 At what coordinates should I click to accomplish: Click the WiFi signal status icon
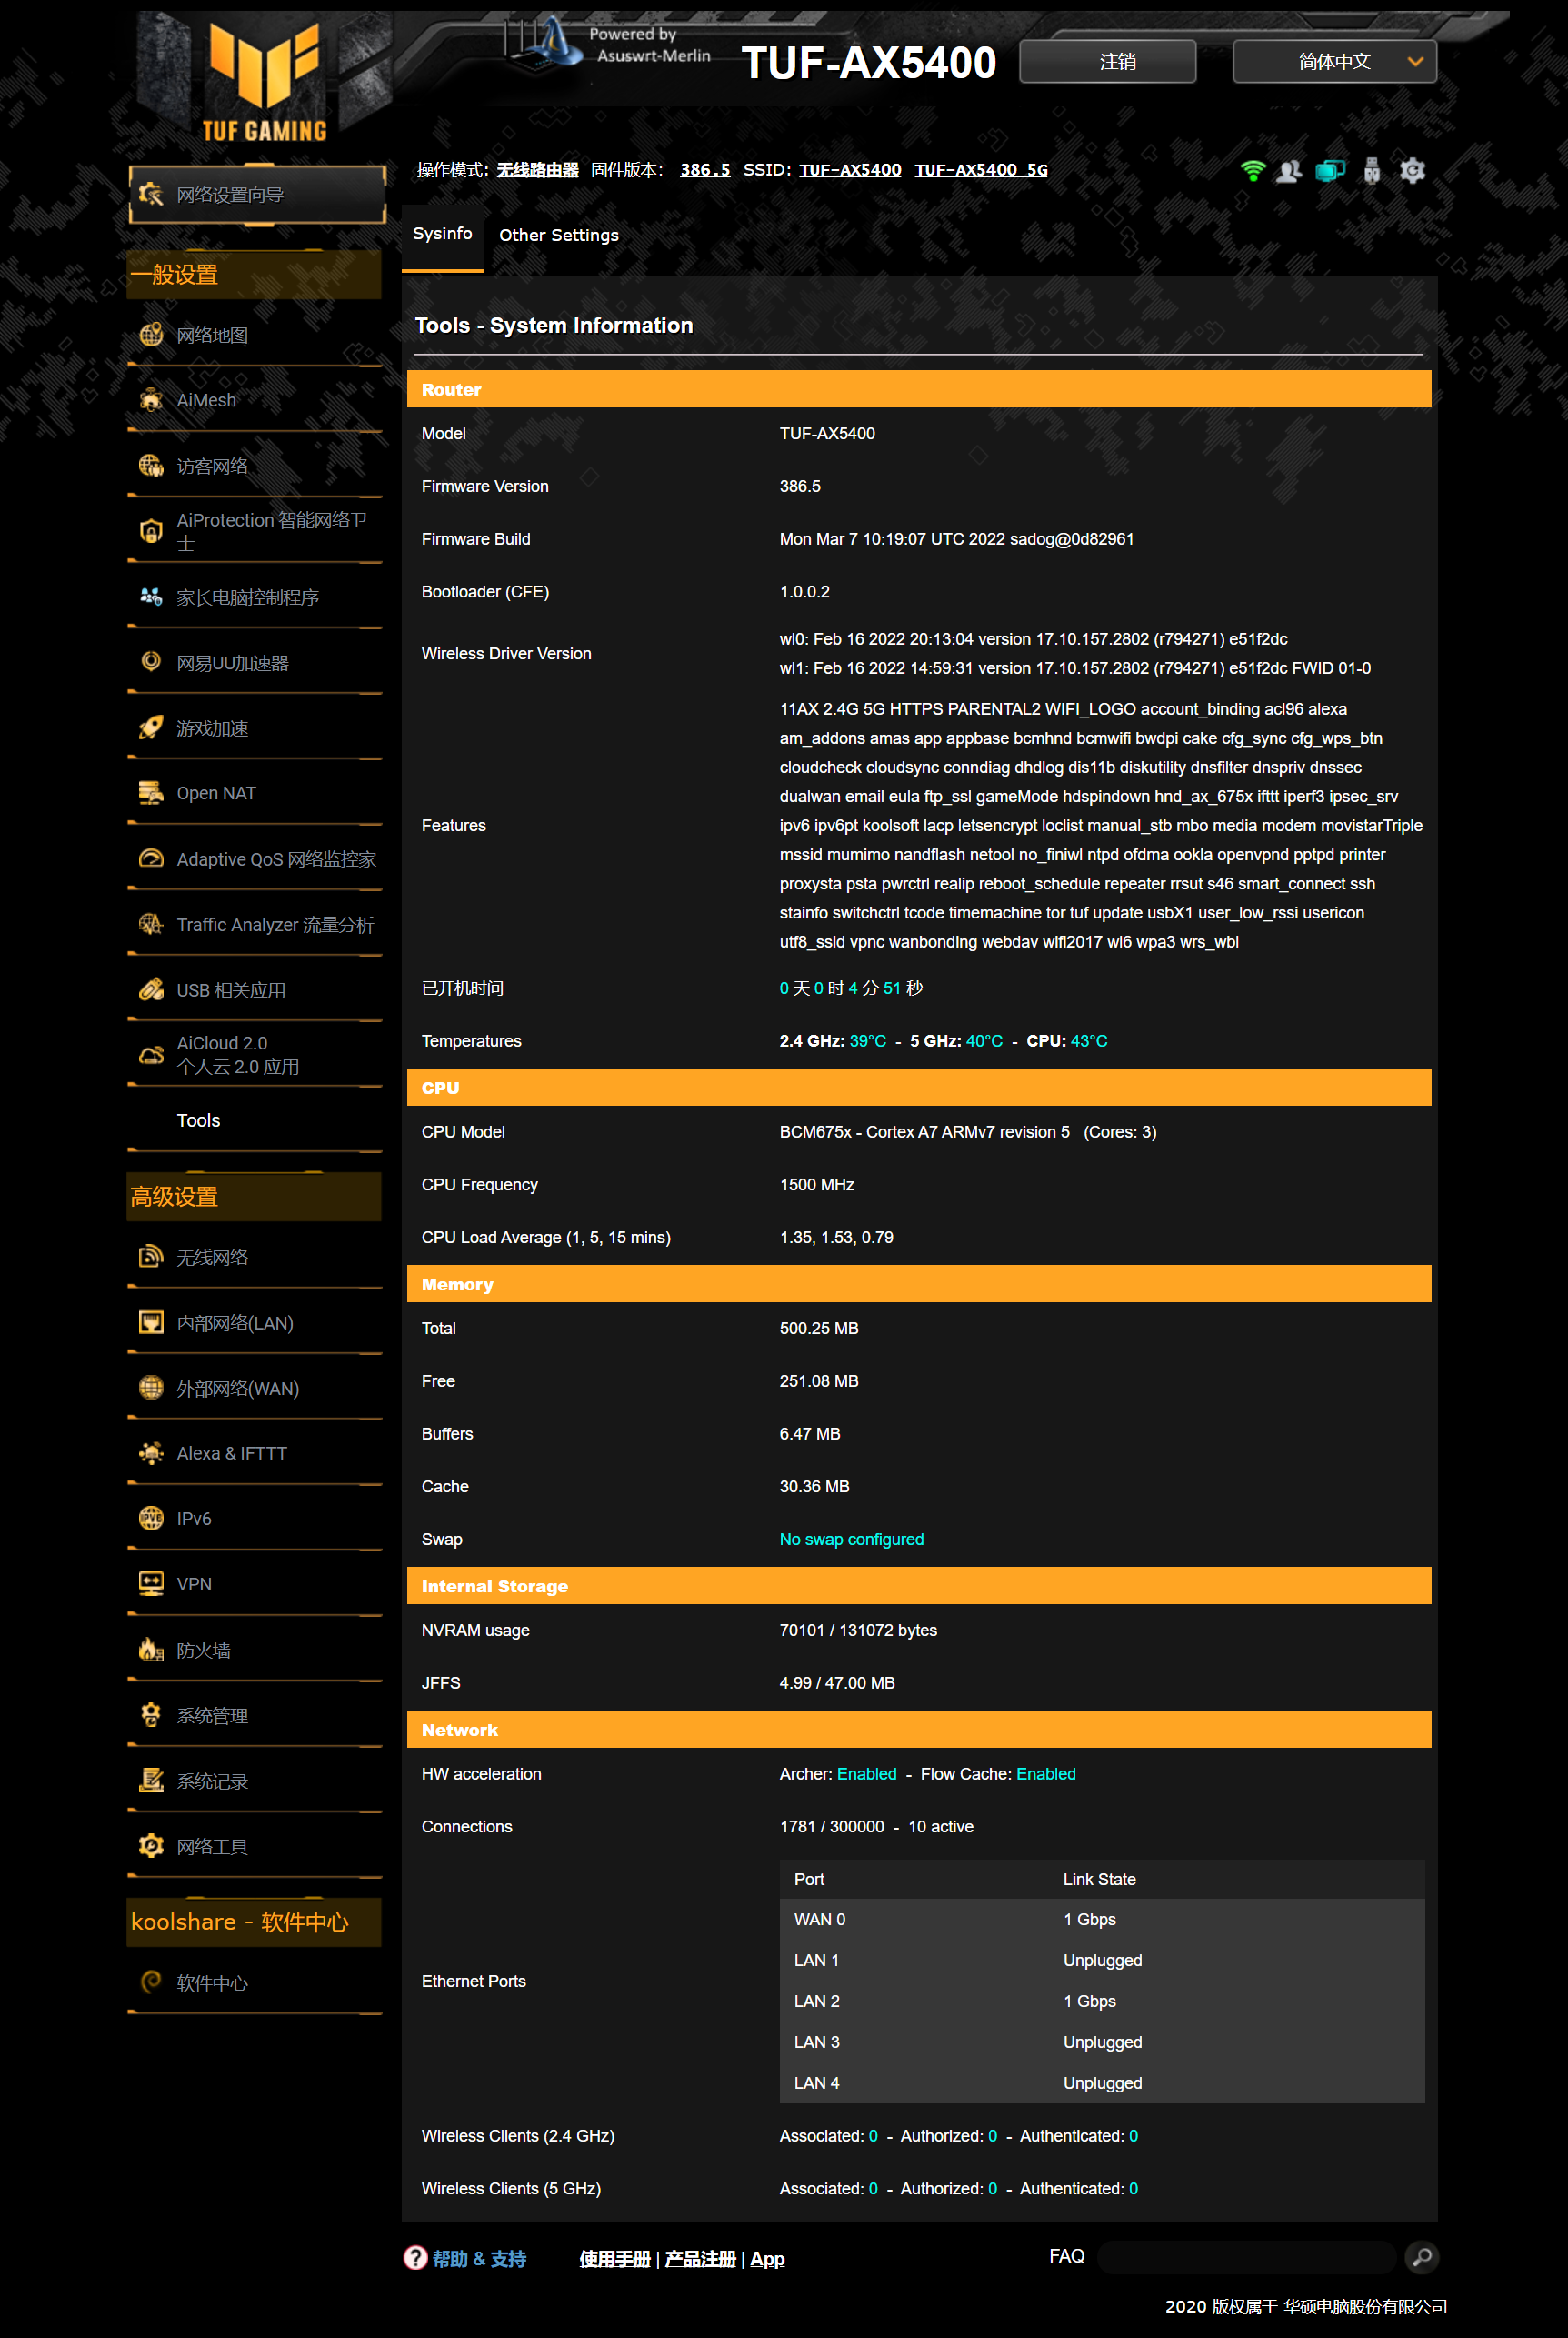(1252, 171)
